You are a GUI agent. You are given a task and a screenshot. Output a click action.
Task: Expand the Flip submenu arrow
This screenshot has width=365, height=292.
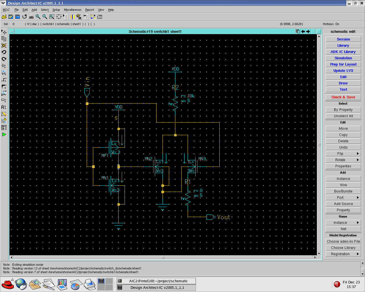click(x=358, y=154)
